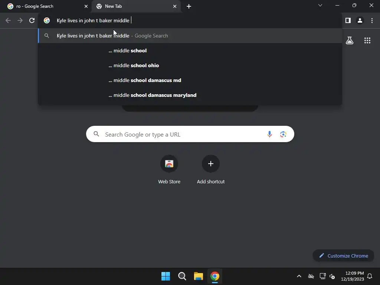Close the 'ro - Google Search' tab
The width and height of the screenshot is (380, 285).
[x=86, y=6]
